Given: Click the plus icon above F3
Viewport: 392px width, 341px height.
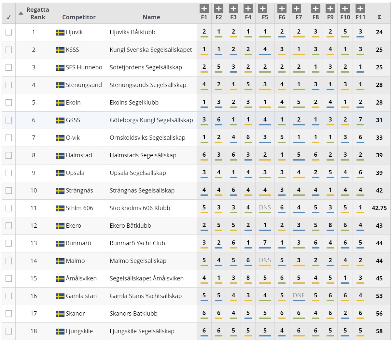Looking at the screenshot, I should 233,8.
